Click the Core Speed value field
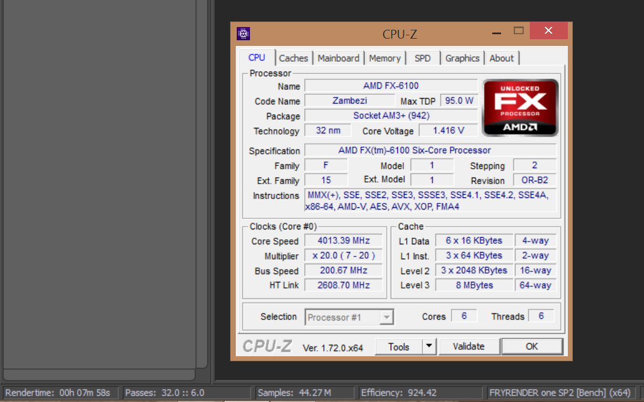 pos(343,241)
